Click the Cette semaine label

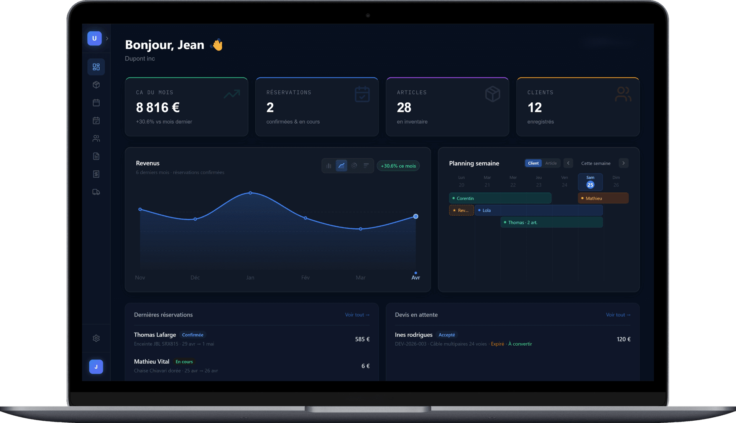(596, 164)
